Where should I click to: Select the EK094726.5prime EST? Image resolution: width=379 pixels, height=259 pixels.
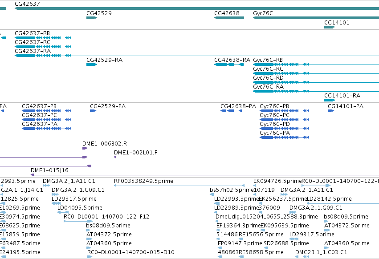[254, 186]
